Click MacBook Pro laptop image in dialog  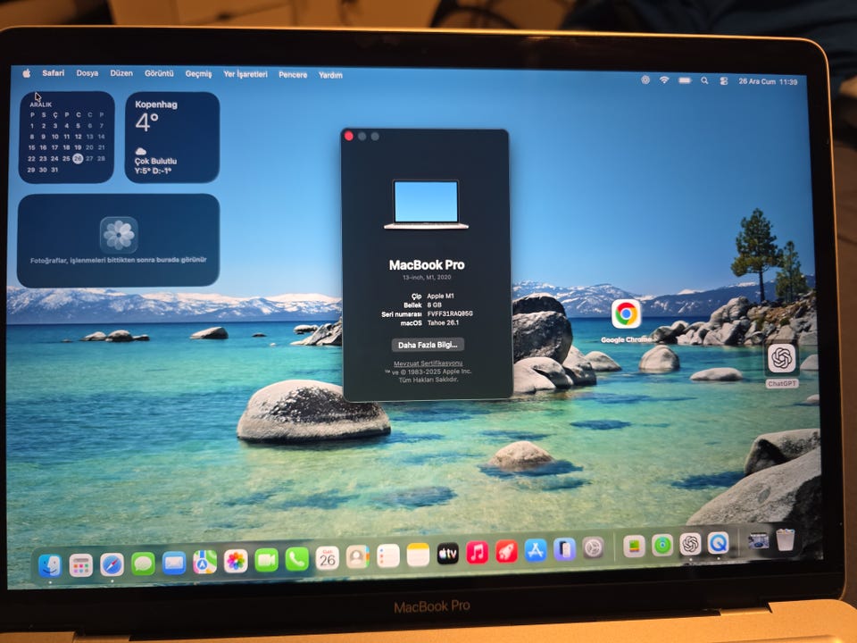click(x=427, y=205)
